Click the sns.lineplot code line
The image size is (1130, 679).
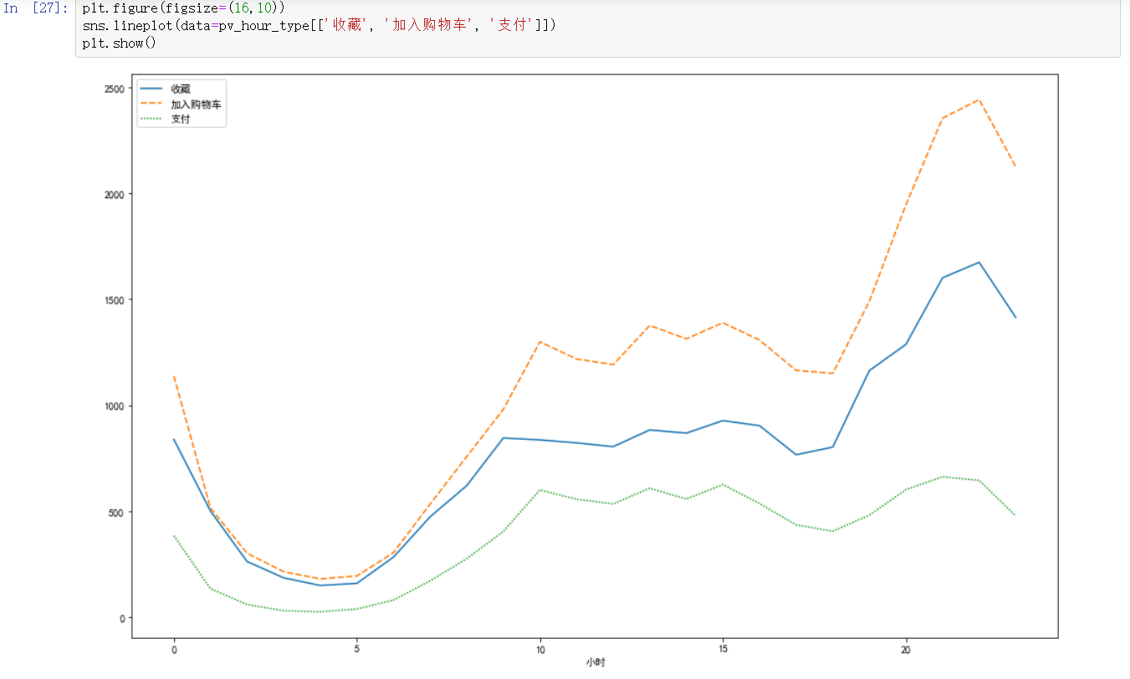[x=319, y=26]
